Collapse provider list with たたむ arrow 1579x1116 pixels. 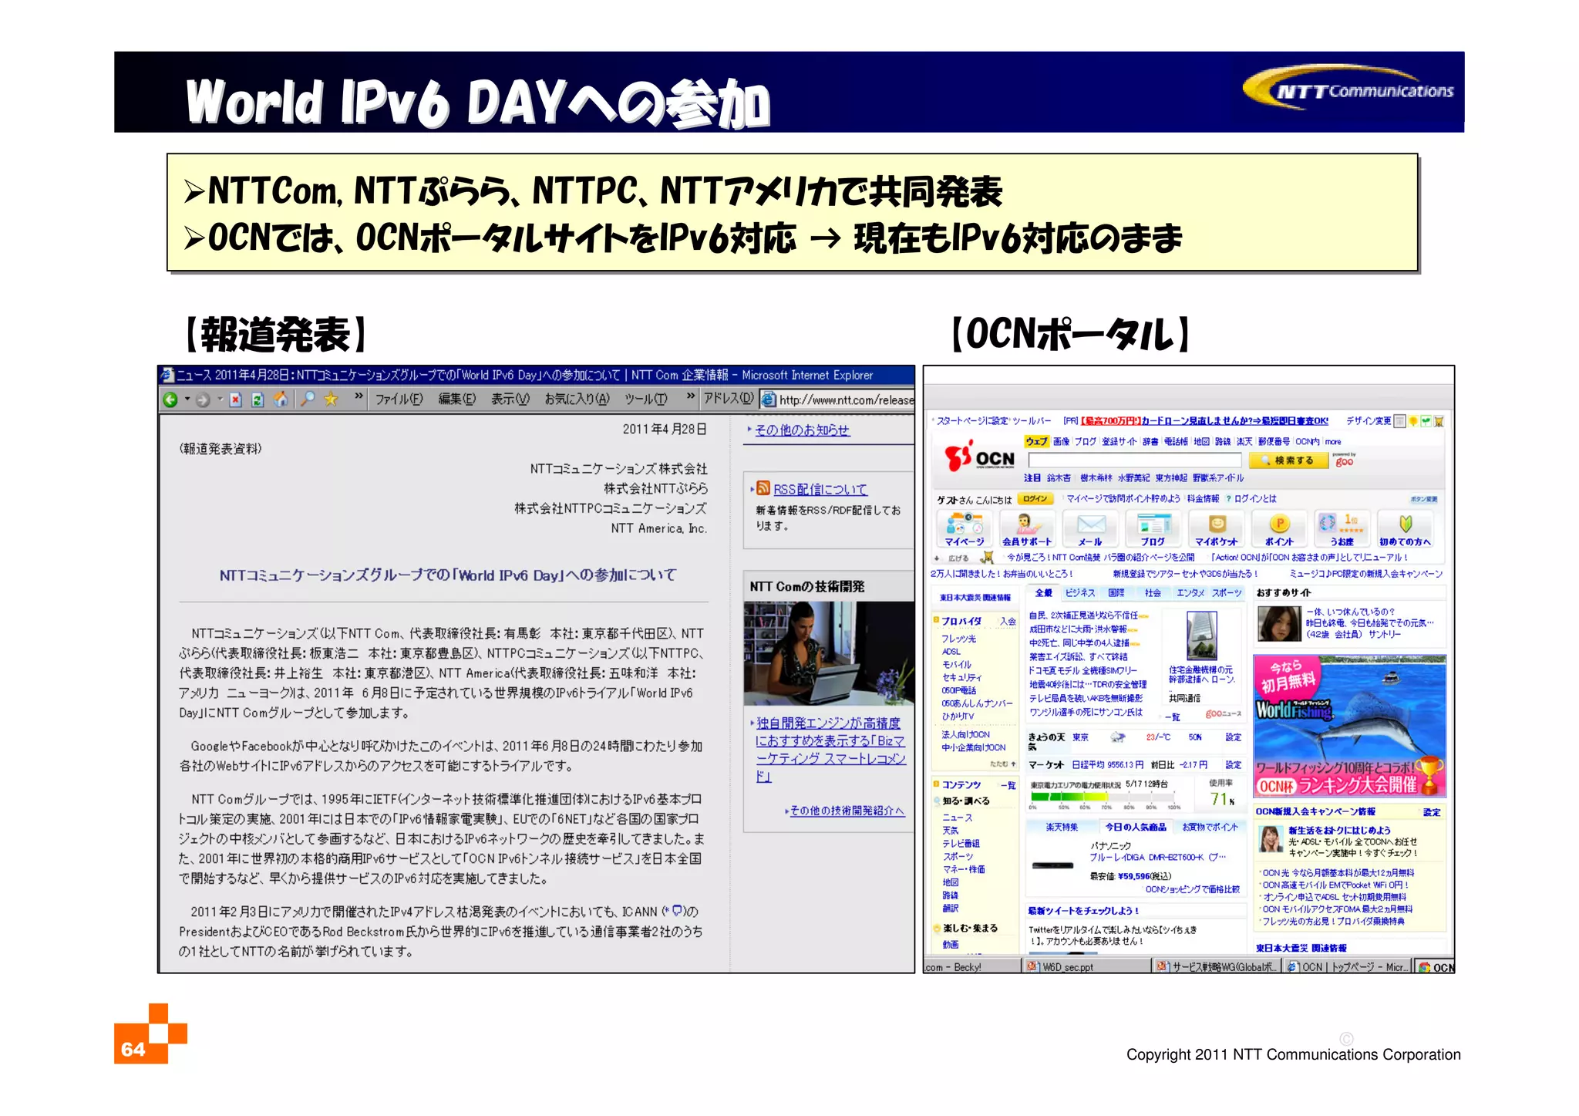[1002, 764]
